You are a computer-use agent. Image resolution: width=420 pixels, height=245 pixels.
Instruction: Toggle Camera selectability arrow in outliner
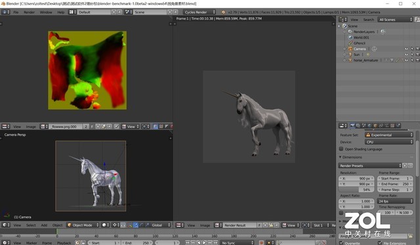(x=412, y=49)
